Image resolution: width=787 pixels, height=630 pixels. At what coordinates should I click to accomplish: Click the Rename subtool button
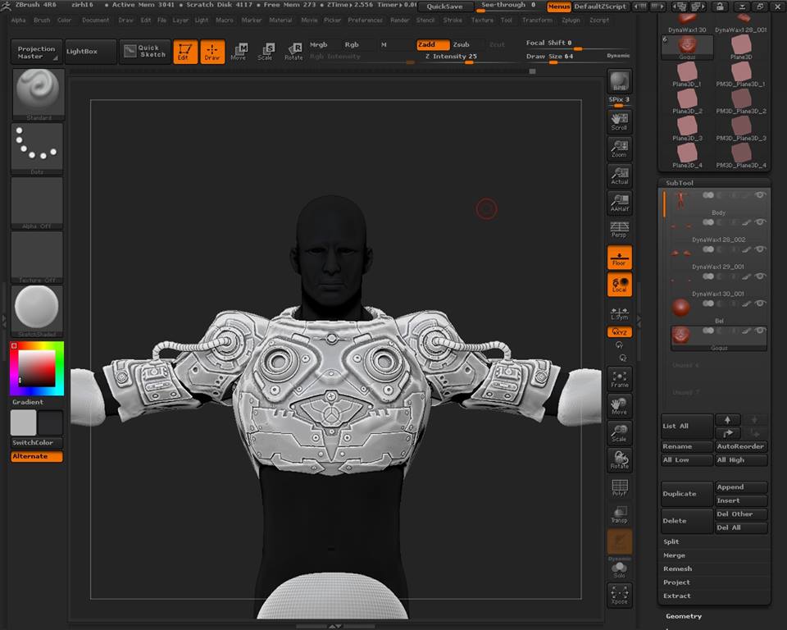[687, 446]
